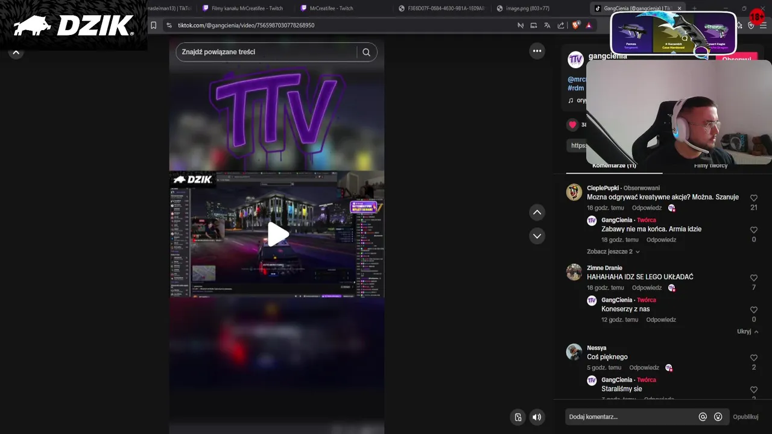This screenshot has height=434, width=772.
Task: Click the red heart like icon
Action: click(x=572, y=125)
